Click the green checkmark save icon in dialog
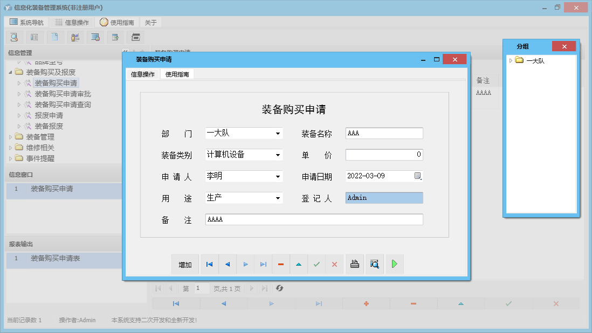Viewport: 592px width, 333px height. (316, 265)
